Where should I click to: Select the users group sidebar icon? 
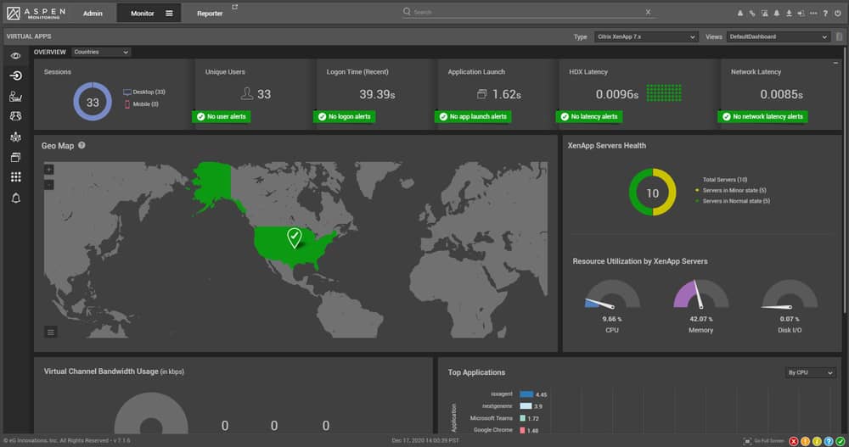[15, 116]
